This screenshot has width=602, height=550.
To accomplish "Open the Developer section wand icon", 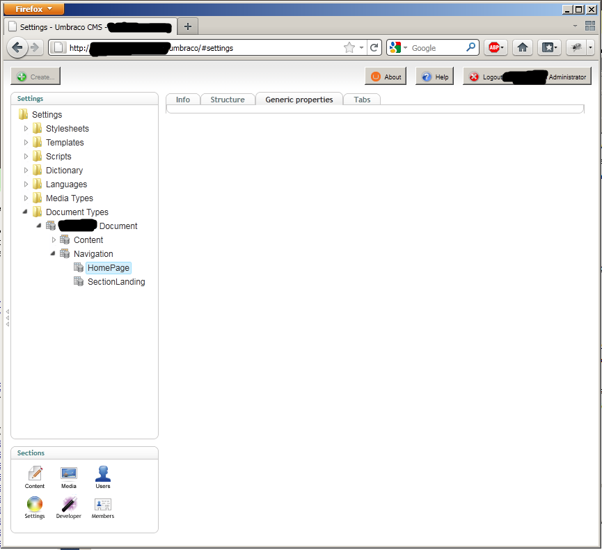I will (x=69, y=504).
